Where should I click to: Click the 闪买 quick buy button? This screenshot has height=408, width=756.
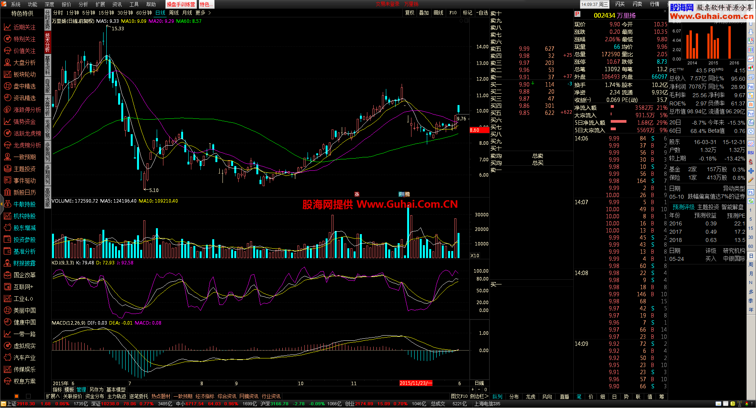pos(620,4)
